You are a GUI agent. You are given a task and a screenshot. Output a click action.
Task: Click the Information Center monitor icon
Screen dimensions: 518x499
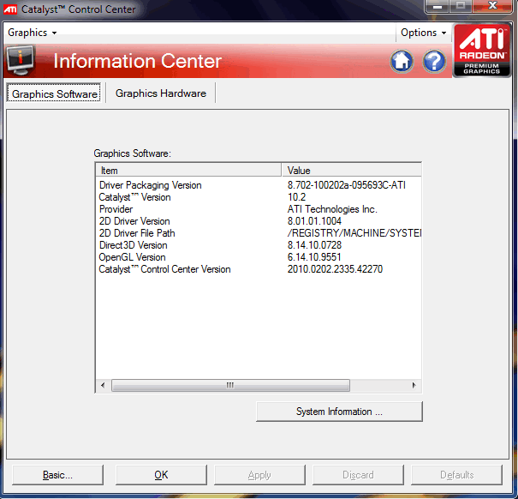(21, 60)
